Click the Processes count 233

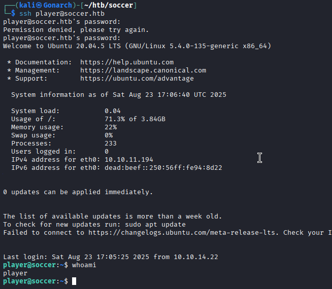pos(111,143)
